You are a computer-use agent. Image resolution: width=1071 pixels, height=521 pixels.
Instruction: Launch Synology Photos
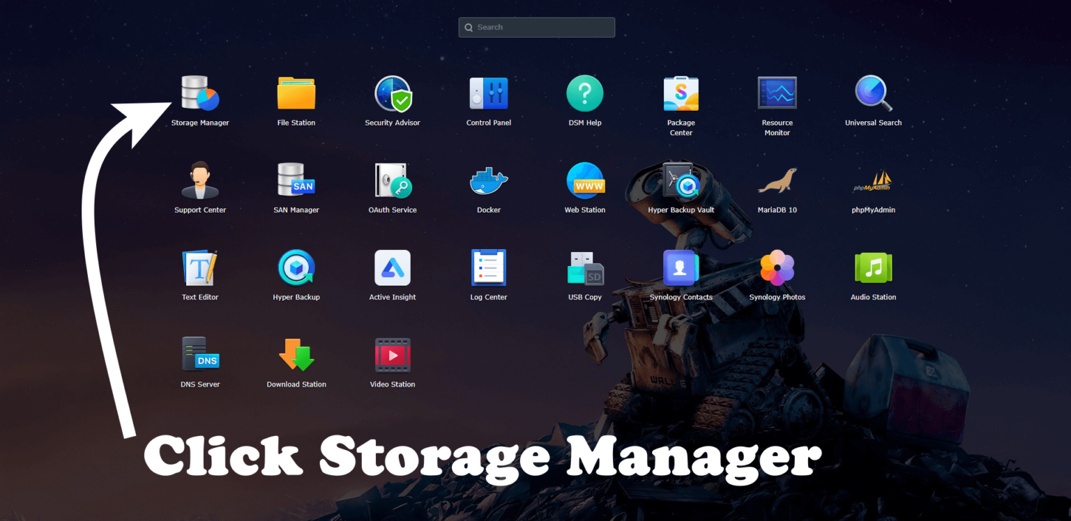click(x=777, y=267)
